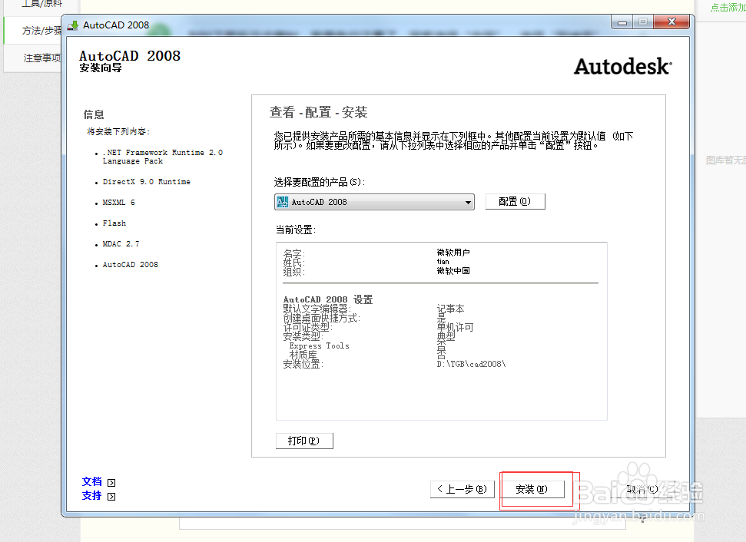Click the 安装(N) install button
Image resolution: width=746 pixels, height=542 pixels.
click(532, 489)
